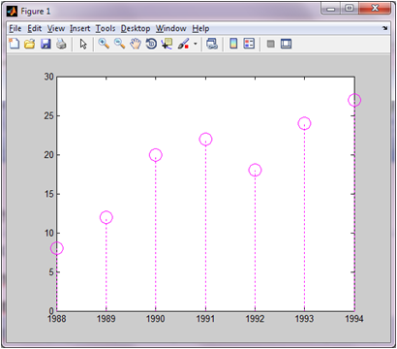Insert a Colorbar using toolbar icon
The height and width of the screenshot is (349, 397).
point(233,44)
